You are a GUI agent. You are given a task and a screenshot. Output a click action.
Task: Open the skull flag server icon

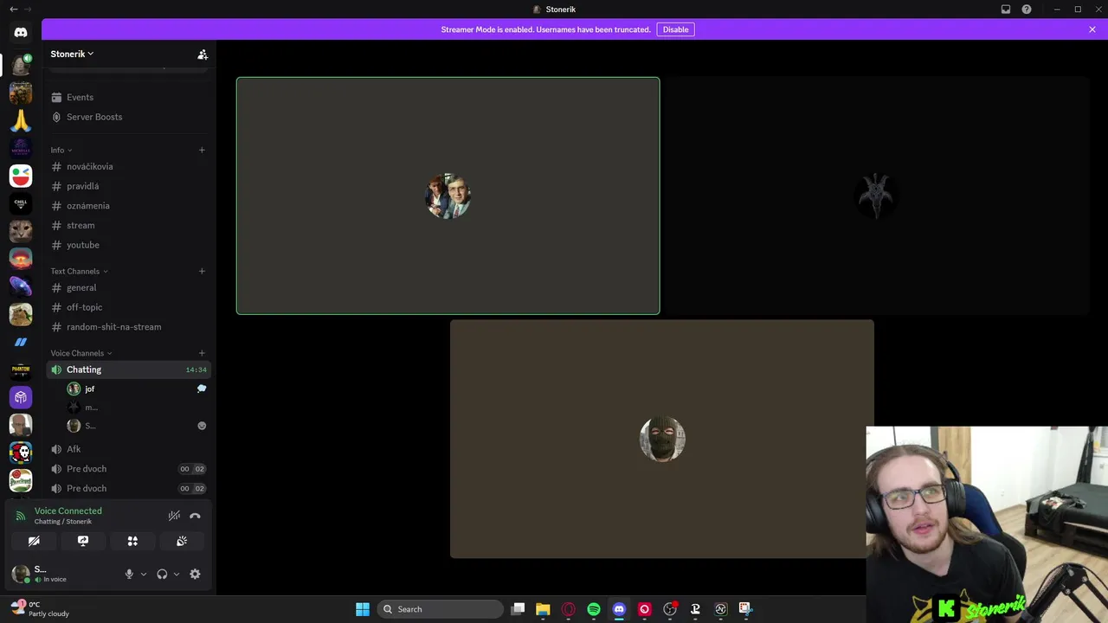tap(21, 453)
